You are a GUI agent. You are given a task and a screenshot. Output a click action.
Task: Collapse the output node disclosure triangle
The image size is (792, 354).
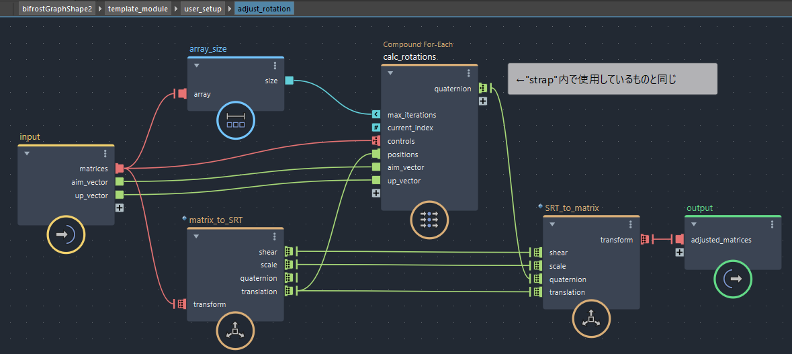(x=694, y=224)
